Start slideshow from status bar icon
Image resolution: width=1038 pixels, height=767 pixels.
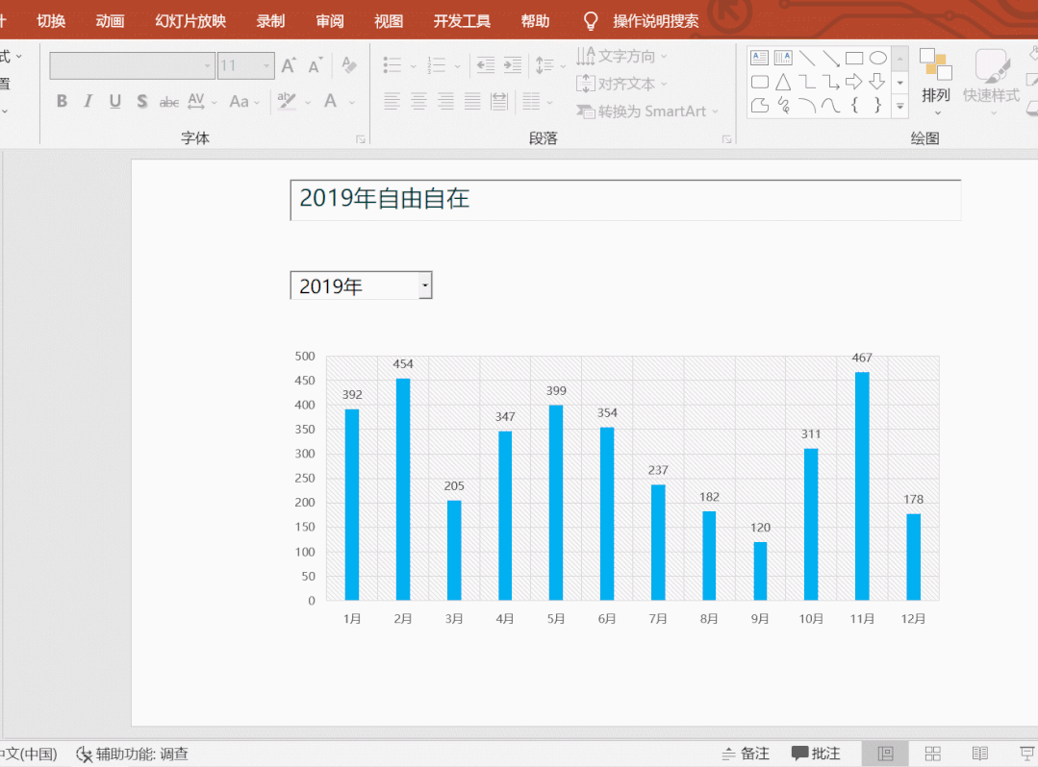coord(1026,754)
